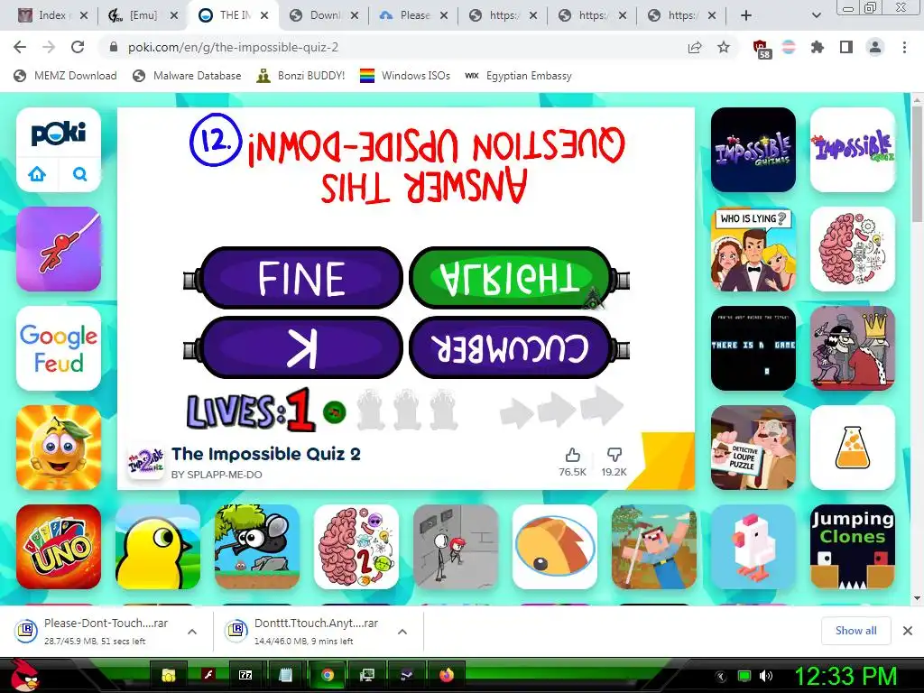This screenshot has width=924, height=693.
Task: Choose the CUCUMBER answer button
Action: (x=511, y=347)
